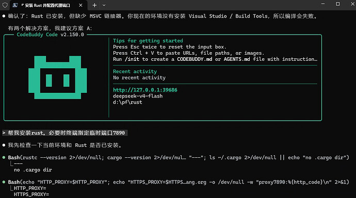Click the white bullet before 我先检查一下
Viewport: 356px width, 198px height.
tap(4, 145)
